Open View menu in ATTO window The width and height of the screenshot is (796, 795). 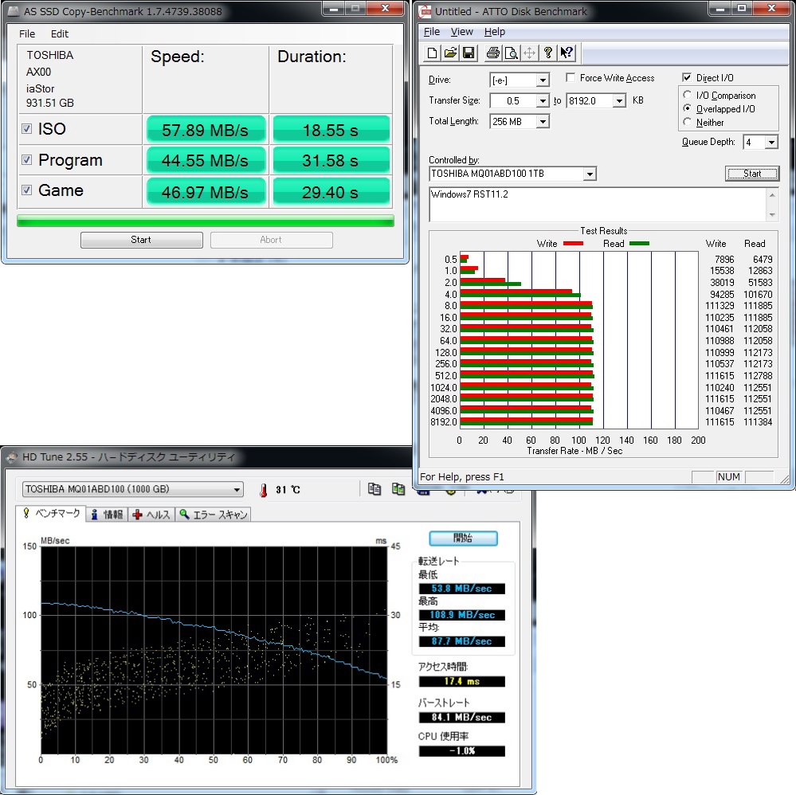click(461, 32)
